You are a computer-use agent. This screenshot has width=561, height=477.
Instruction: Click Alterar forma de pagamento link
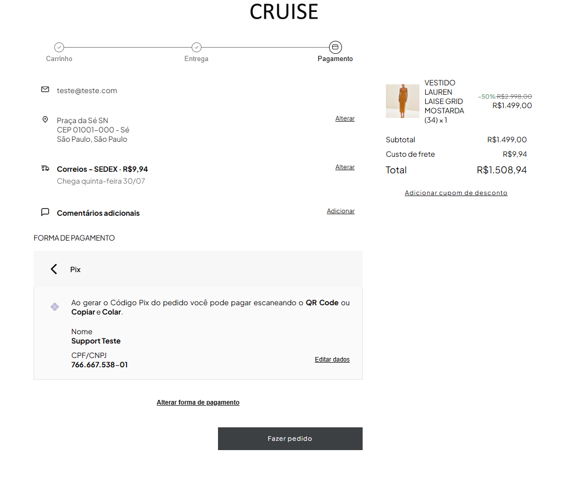point(198,403)
